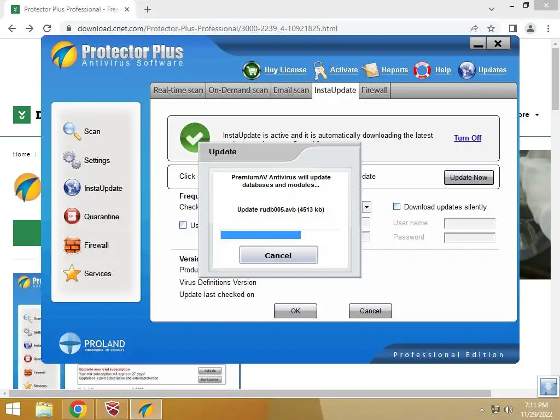Show hidden tray icons arrow
This screenshot has width=560, height=420.
point(482,410)
